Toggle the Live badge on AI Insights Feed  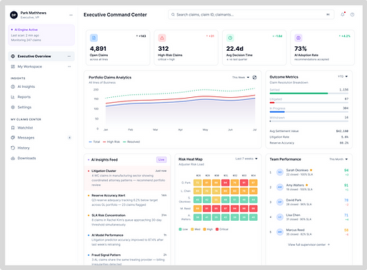point(161,159)
